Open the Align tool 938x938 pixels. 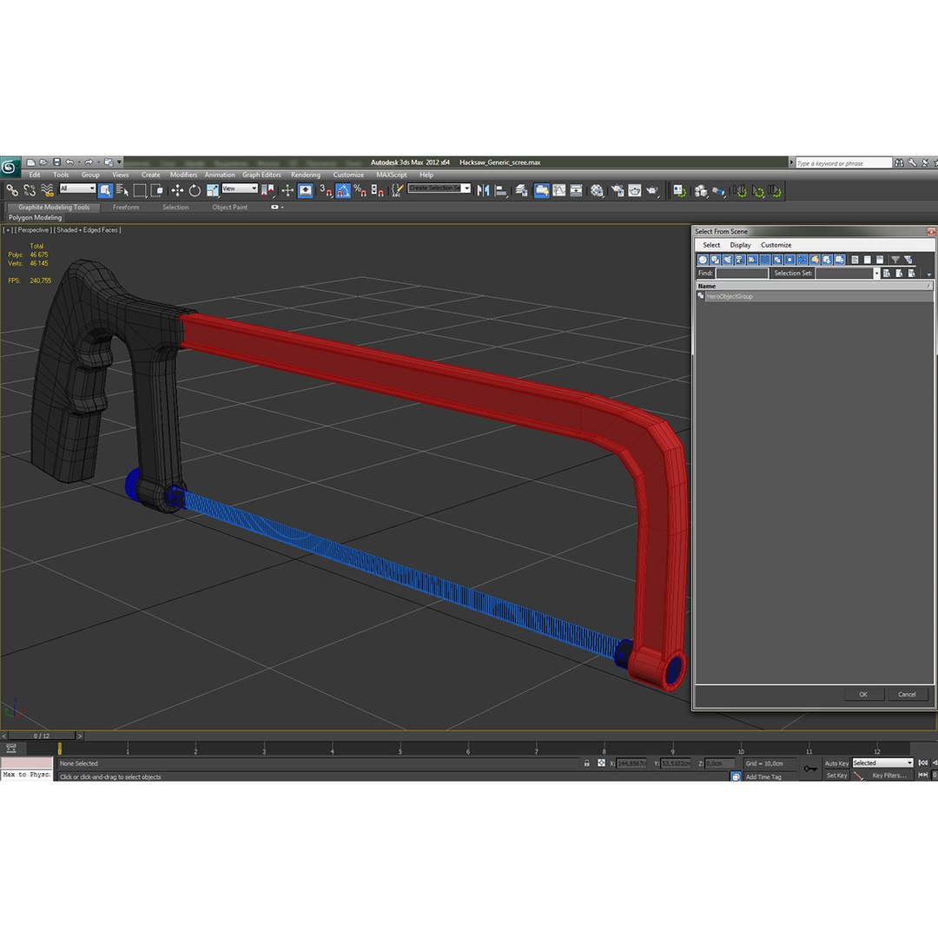click(501, 190)
